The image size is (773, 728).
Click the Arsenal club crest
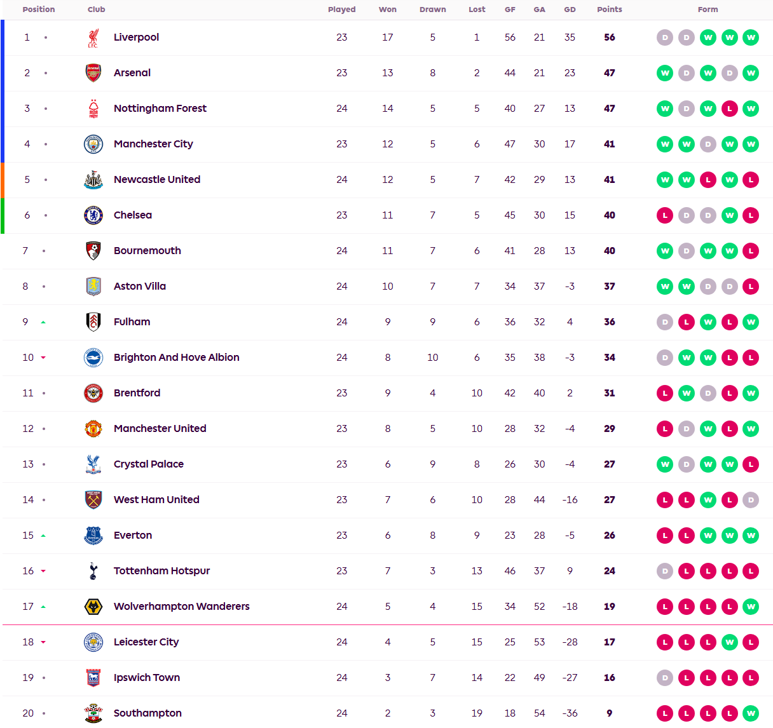point(93,73)
